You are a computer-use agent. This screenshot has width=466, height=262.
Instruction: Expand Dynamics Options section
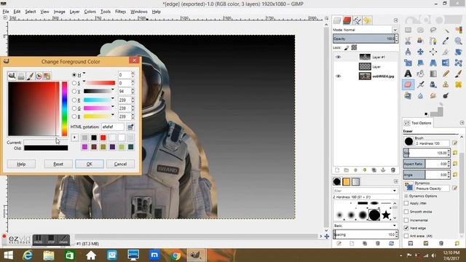(406, 196)
